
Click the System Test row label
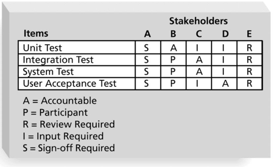48,72
